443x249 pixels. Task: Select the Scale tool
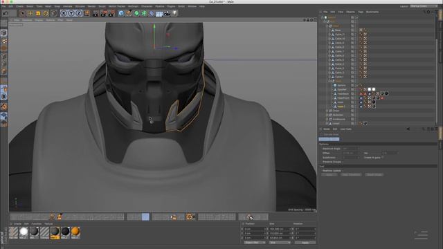click(38, 13)
